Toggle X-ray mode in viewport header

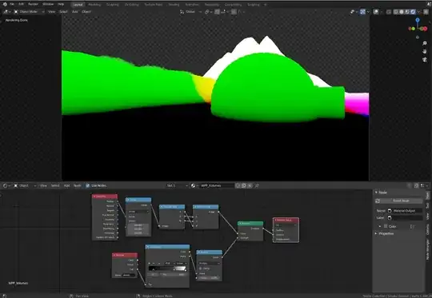point(389,11)
